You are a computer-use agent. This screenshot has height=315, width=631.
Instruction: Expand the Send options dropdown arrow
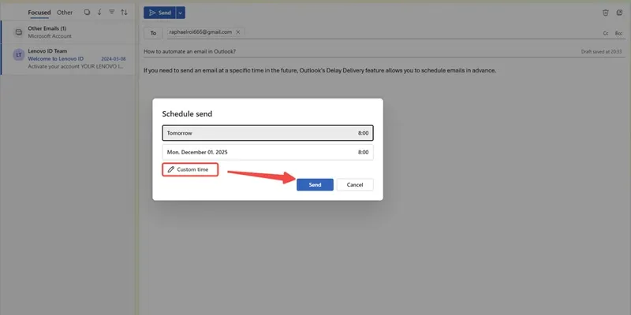181,13
